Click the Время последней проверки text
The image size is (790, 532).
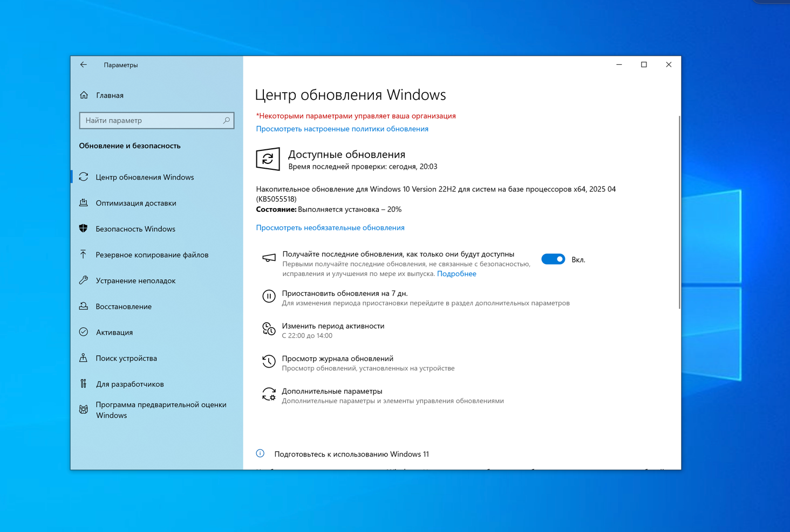[x=363, y=167]
